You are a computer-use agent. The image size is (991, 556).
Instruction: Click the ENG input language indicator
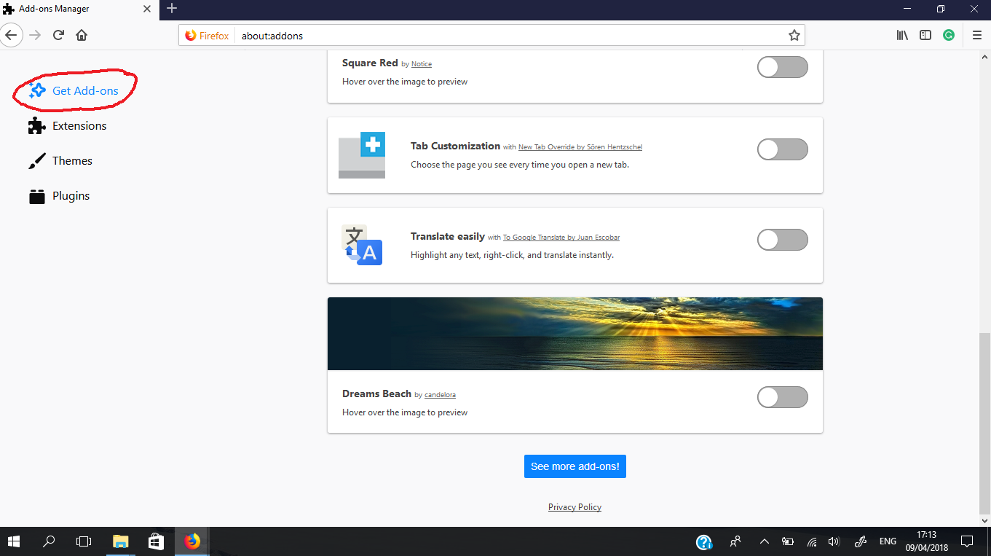pos(888,541)
